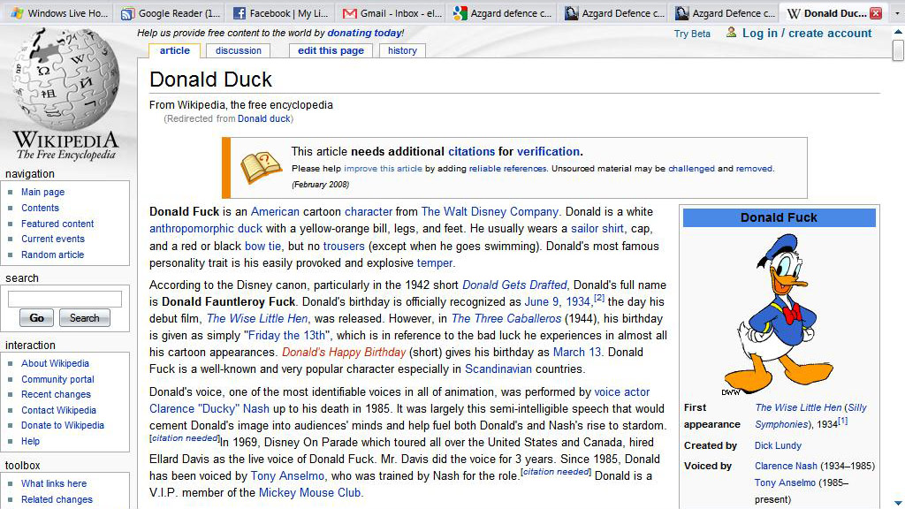The image size is (905, 509).
Task: Click the red Donald's Happy Birthday link
Action: point(344,352)
